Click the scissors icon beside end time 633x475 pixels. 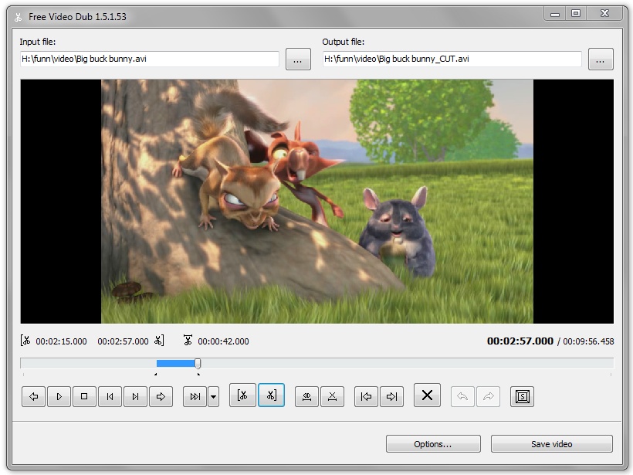point(159,341)
